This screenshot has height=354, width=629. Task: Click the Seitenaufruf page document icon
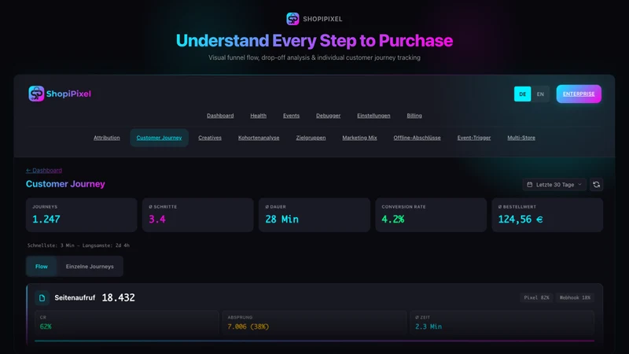(42, 298)
